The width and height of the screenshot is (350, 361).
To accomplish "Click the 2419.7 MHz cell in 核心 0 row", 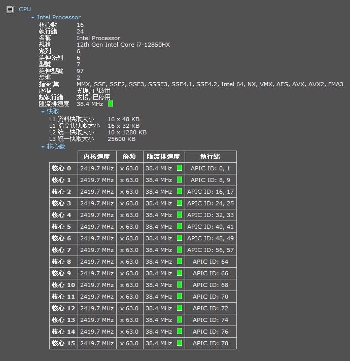I will [97, 168].
